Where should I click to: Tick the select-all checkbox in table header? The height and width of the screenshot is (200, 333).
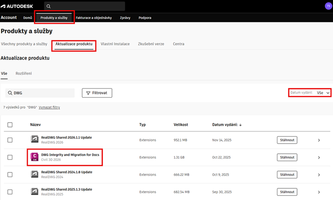pos(10,124)
